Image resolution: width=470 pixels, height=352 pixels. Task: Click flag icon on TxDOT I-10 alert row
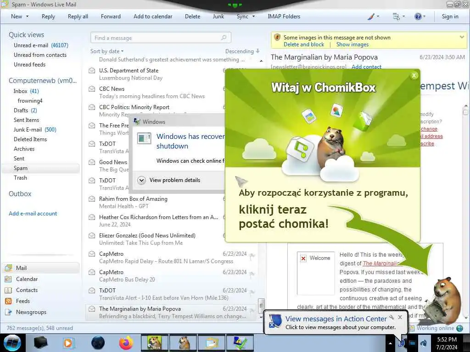pos(252,292)
